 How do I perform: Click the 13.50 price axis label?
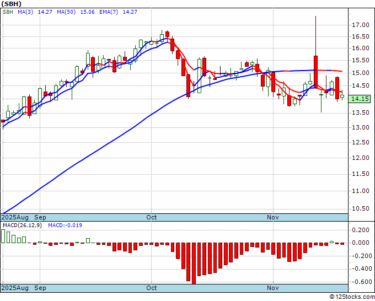(x=361, y=112)
